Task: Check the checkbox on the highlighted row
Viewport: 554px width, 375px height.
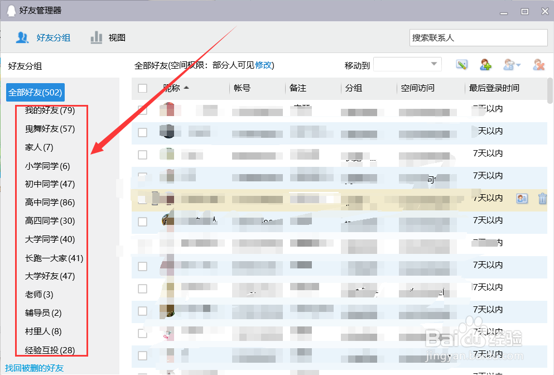Action: pos(142,199)
